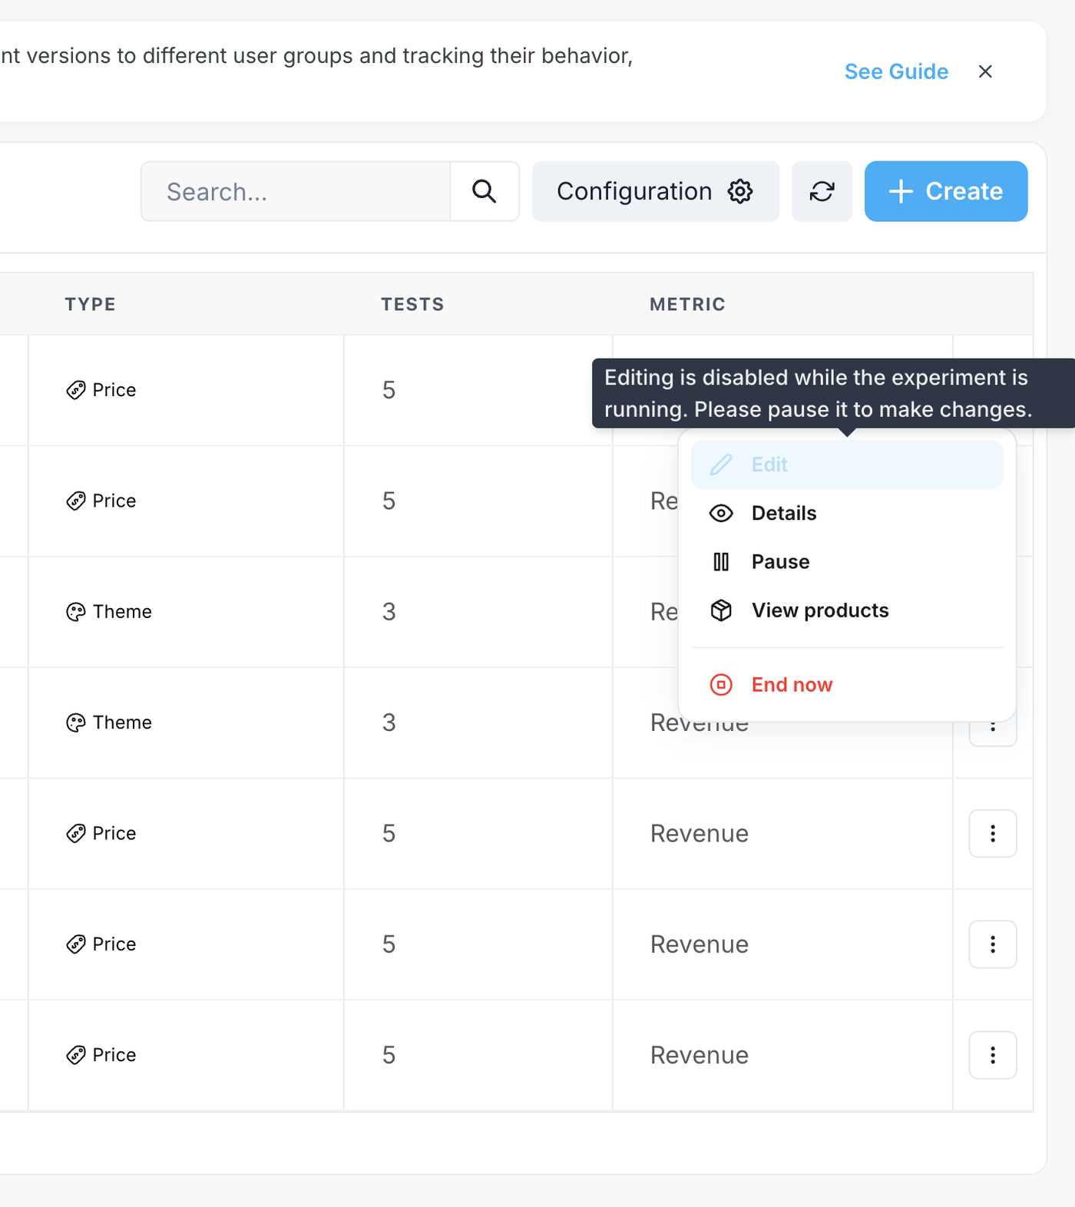The height and width of the screenshot is (1207, 1075).
Task: Click the box icon beside View products
Action: [x=721, y=610]
